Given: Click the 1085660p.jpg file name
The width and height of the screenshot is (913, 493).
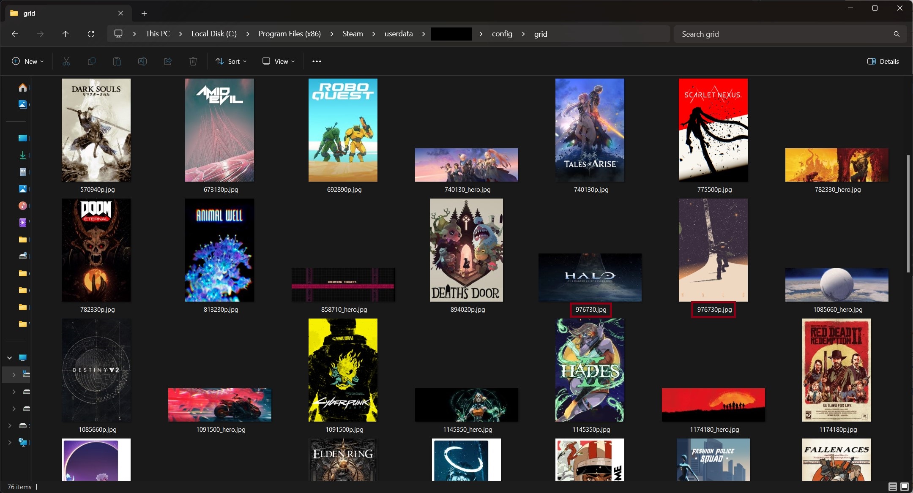Looking at the screenshot, I should click(x=98, y=430).
